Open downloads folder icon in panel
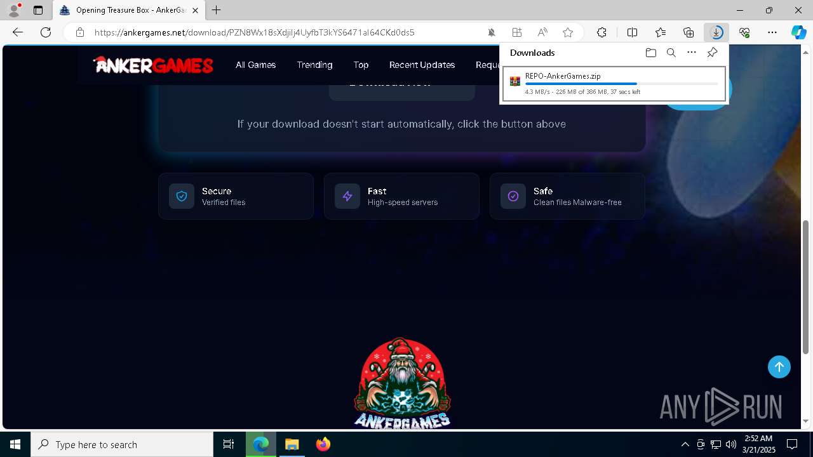 (x=650, y=53)
